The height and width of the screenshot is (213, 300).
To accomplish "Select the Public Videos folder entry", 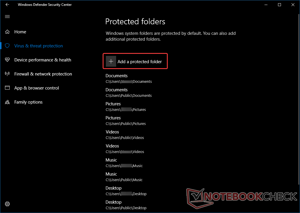I will (x=125, y=135).
